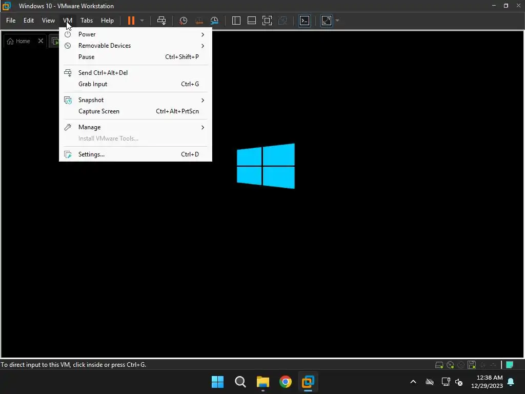Click the OneDrive tray icon

coord(430,382)
